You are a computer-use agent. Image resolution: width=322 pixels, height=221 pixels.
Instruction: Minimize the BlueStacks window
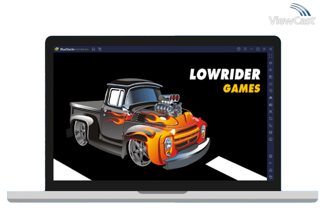(x=251, y=49)
